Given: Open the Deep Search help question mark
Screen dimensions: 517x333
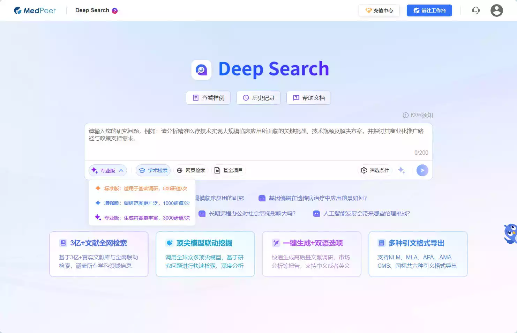Looking at the screenshot, I should [x=115, y=11].
